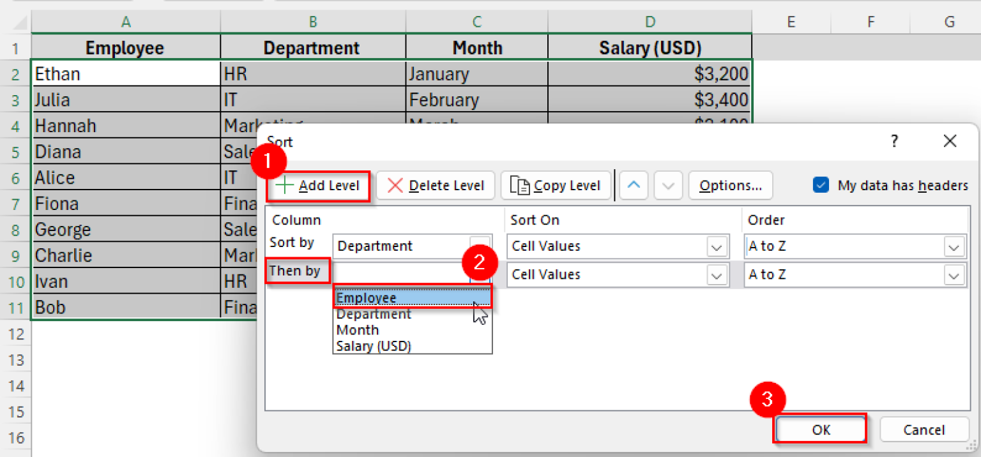
Task: Open the Options dialog
Action: point(730,185)
